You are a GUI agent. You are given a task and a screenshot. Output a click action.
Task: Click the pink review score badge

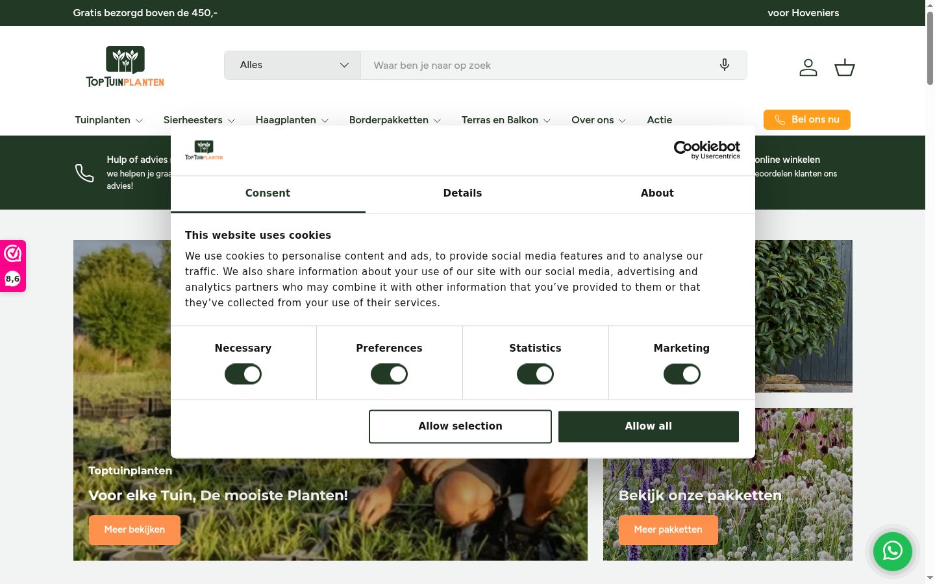pos(12,266)
